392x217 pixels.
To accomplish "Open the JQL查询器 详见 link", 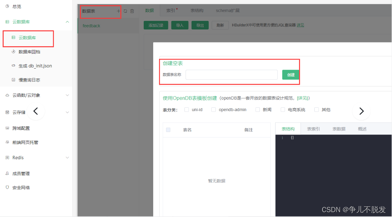I will point(300,25).
